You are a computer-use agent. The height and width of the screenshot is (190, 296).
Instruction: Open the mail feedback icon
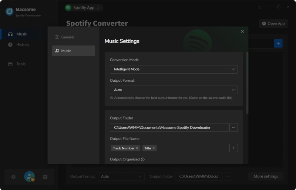pos(45,177)
